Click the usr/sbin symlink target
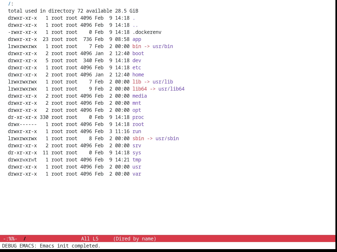 tap(167, 139)
